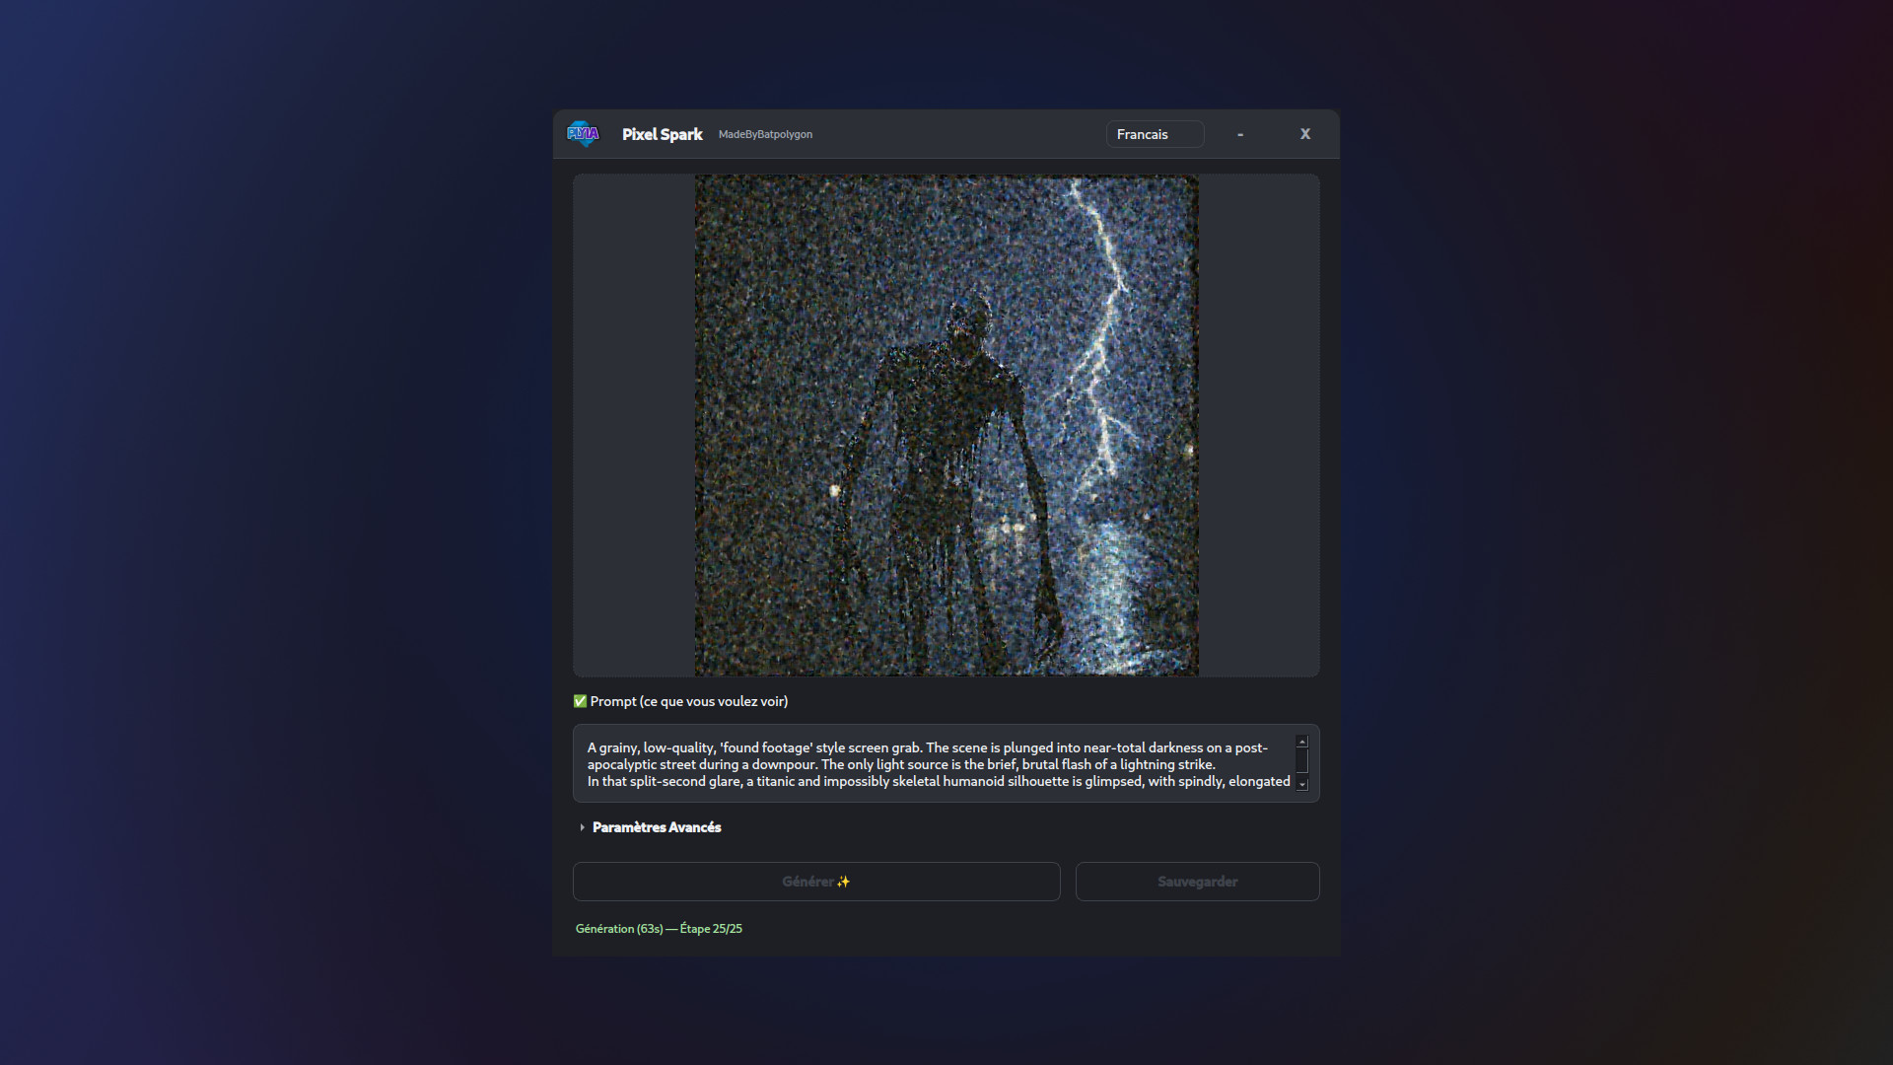Open the Francais language dropdown

click(1155, 134)
